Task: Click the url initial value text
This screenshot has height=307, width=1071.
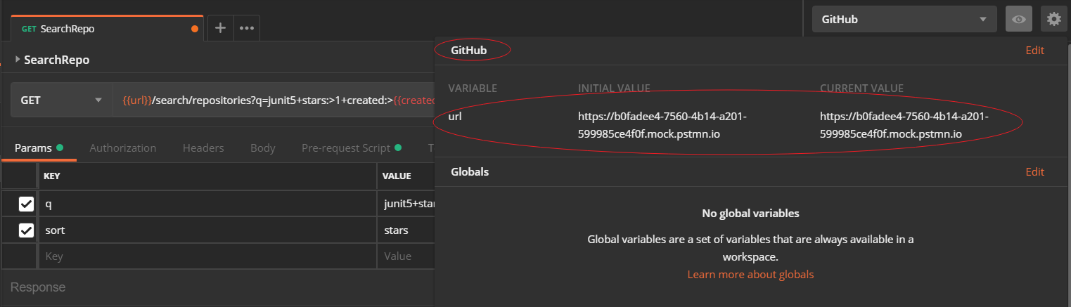Action: click(x=662, y=125)
